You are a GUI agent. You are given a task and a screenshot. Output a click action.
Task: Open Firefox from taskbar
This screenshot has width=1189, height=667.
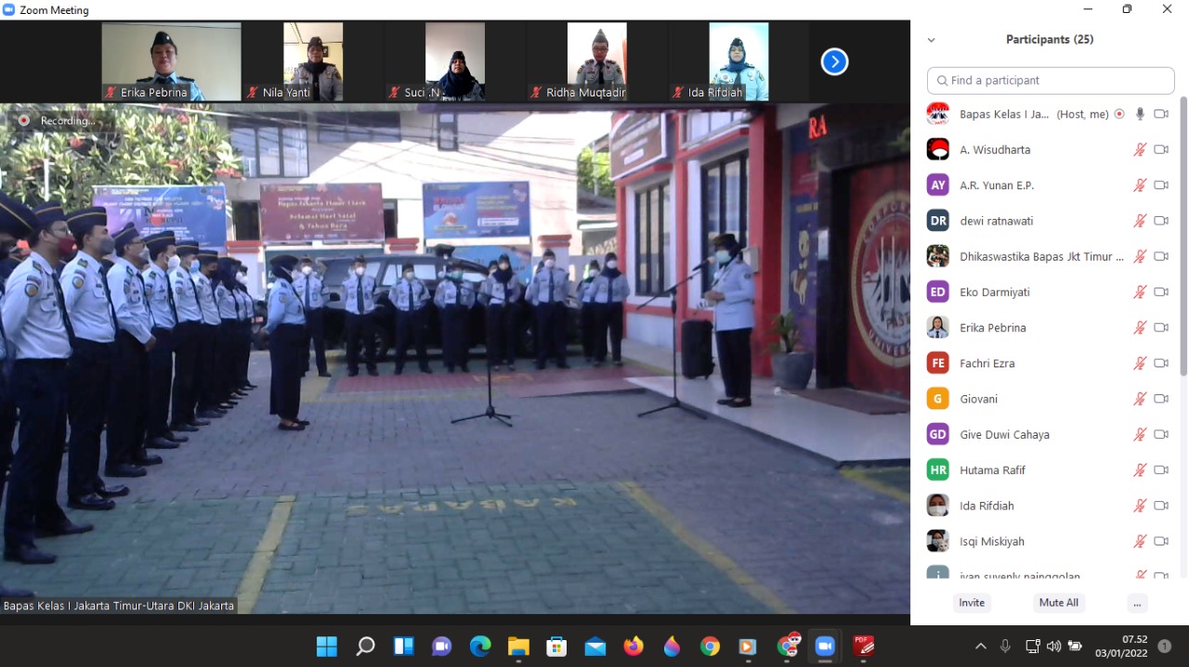coord(634,647)
